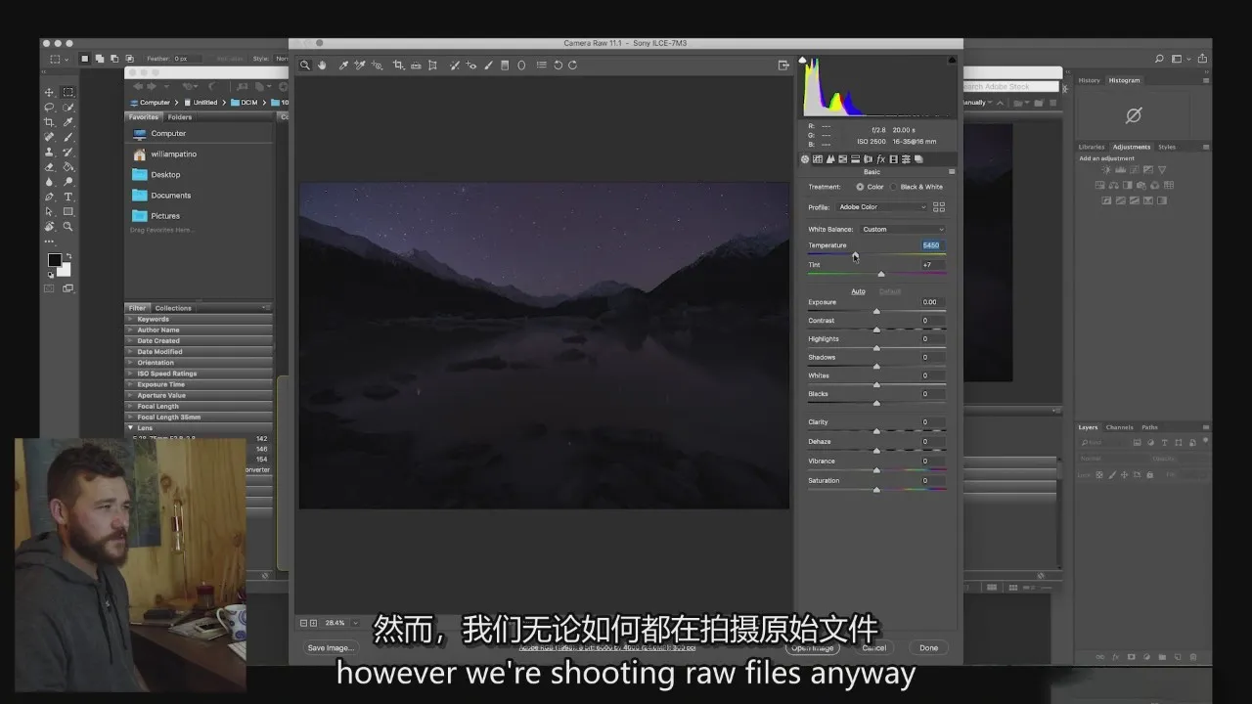Toggle the highlight clipping warning
This screenshot has height=704, width=1252.
(952, 61)
